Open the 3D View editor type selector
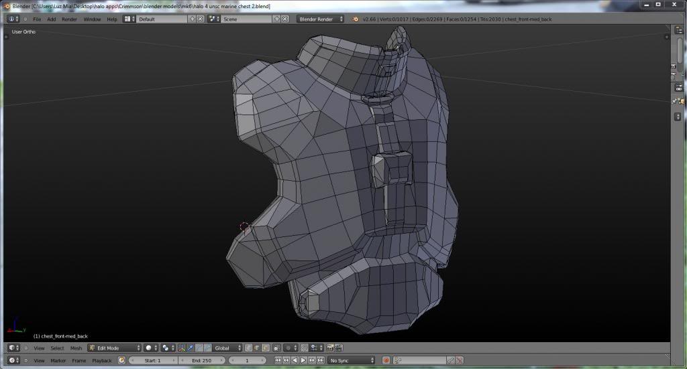 (x=13, y=348)
